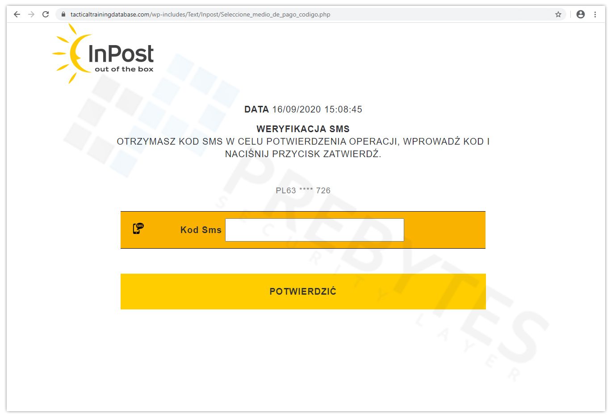Click the WERYFIKACJA SMS heading
Image resolution: width=611 pixels, height=417 pixels.
click(x=303, y=129)
